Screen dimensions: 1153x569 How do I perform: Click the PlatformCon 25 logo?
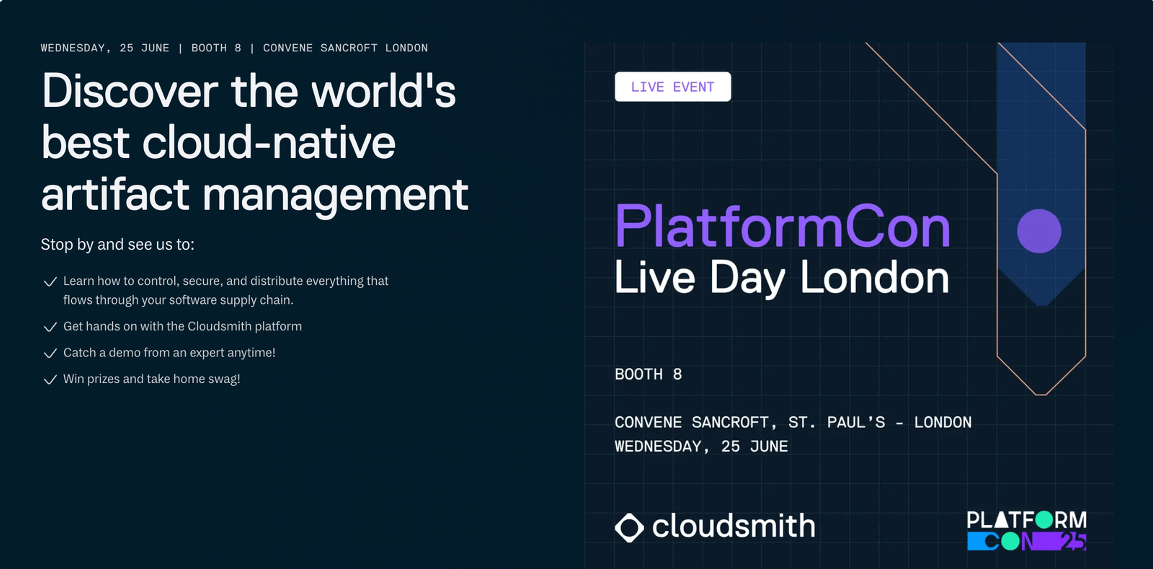pos(1026,531)
